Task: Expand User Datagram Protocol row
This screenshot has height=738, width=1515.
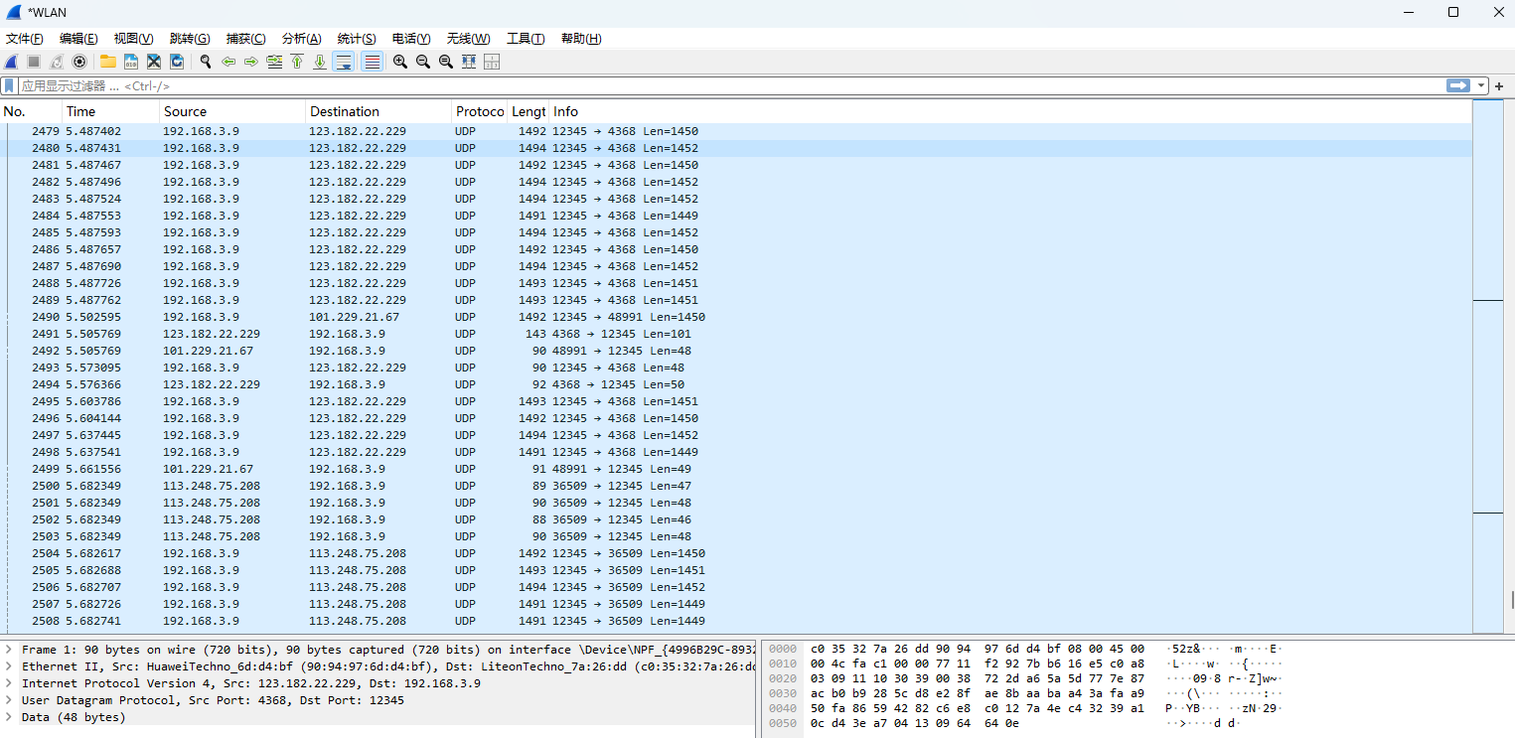Action: point(9,700)
